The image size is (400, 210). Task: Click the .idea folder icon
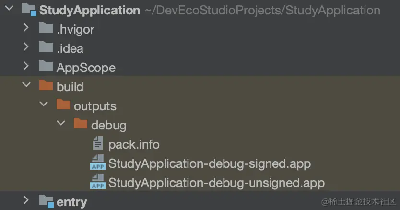click(x=46, y=48)
